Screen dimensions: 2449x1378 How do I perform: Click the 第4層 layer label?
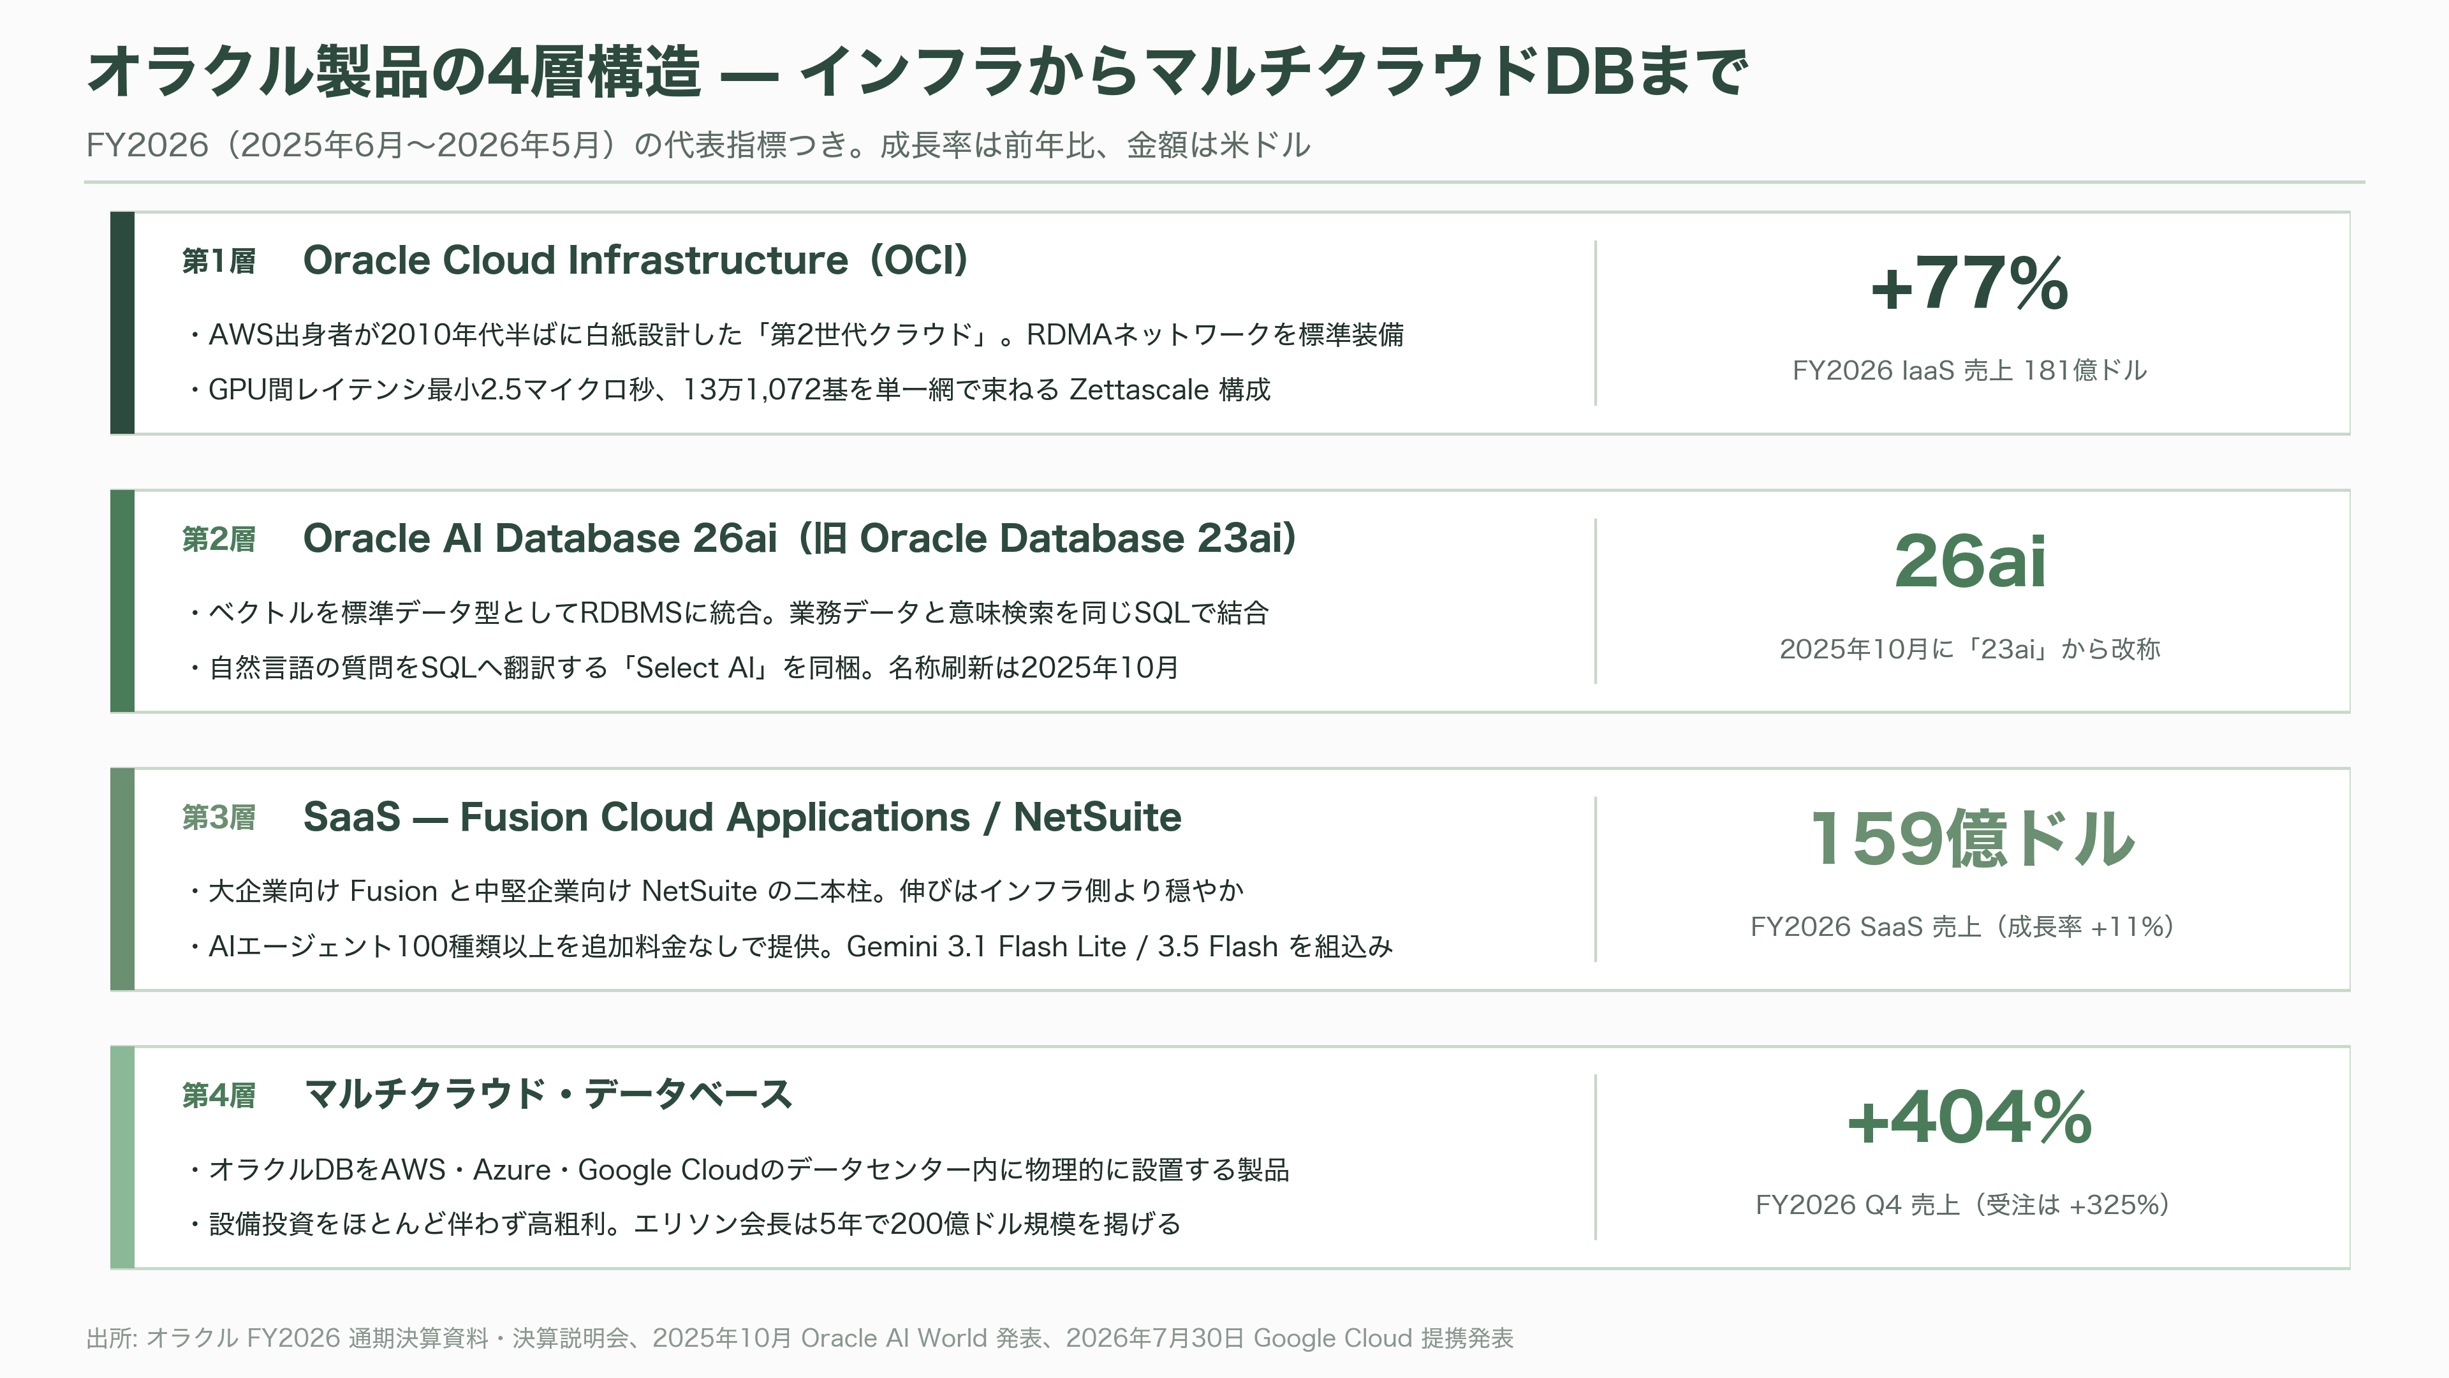pyautogui.click(x=219, y=1095)
